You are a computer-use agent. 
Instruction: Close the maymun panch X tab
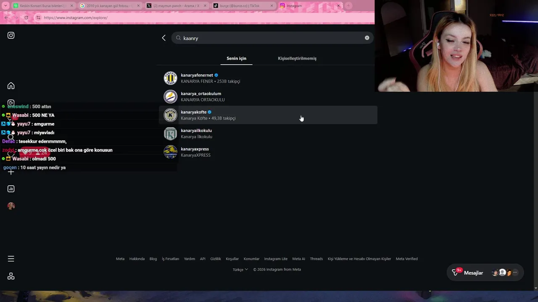point(205,6)
